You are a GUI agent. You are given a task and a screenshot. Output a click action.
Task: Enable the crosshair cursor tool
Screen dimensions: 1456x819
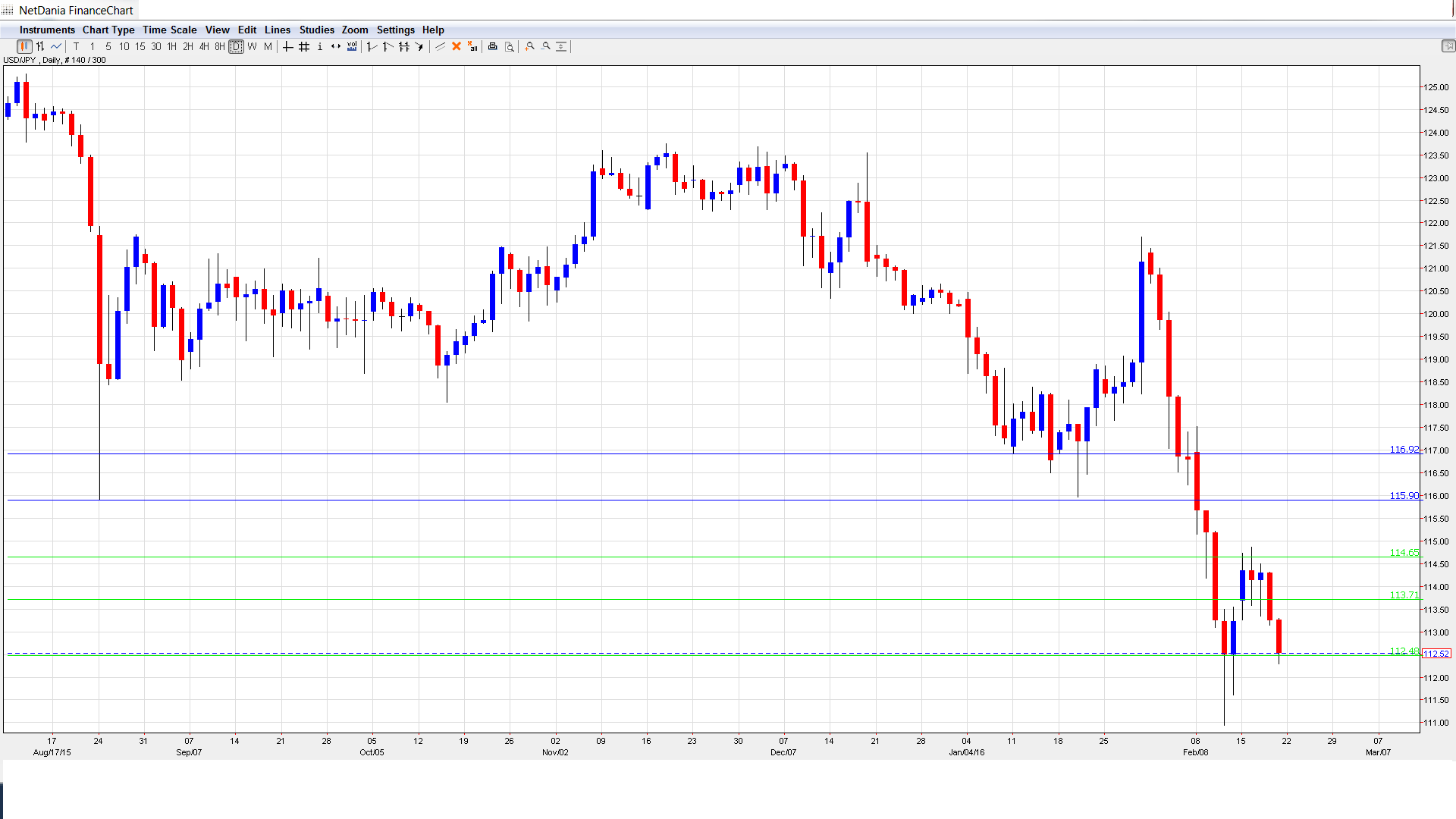coord(287,47)
